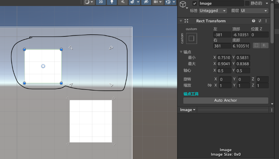This screenshot has height=159, width=279.
Task: Toggle hidden objects visibility eye icon
Action: [146, 2]
